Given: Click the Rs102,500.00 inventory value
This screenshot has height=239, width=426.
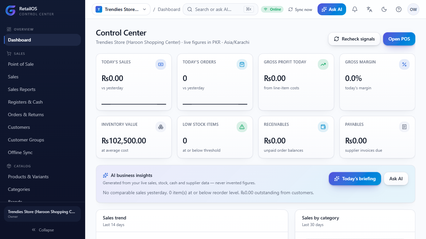Looking at the screenshot, I should pos(124,141).
